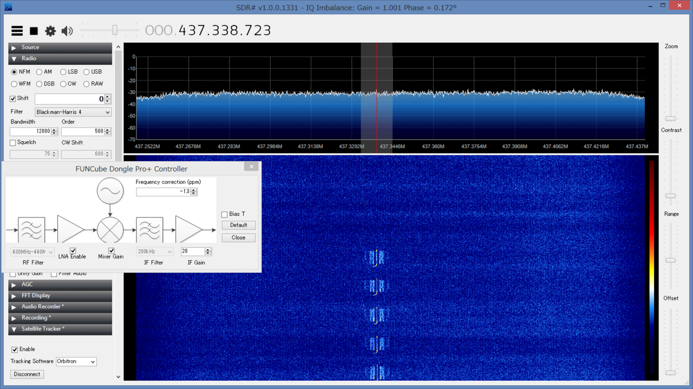
Task: Click the mixer symbol in the FUNCube diagram
Action: tap(110, 230)
